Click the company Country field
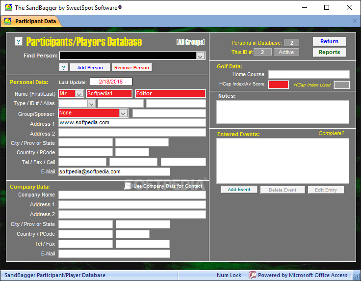The image size is (361, 281). point(85,234)
